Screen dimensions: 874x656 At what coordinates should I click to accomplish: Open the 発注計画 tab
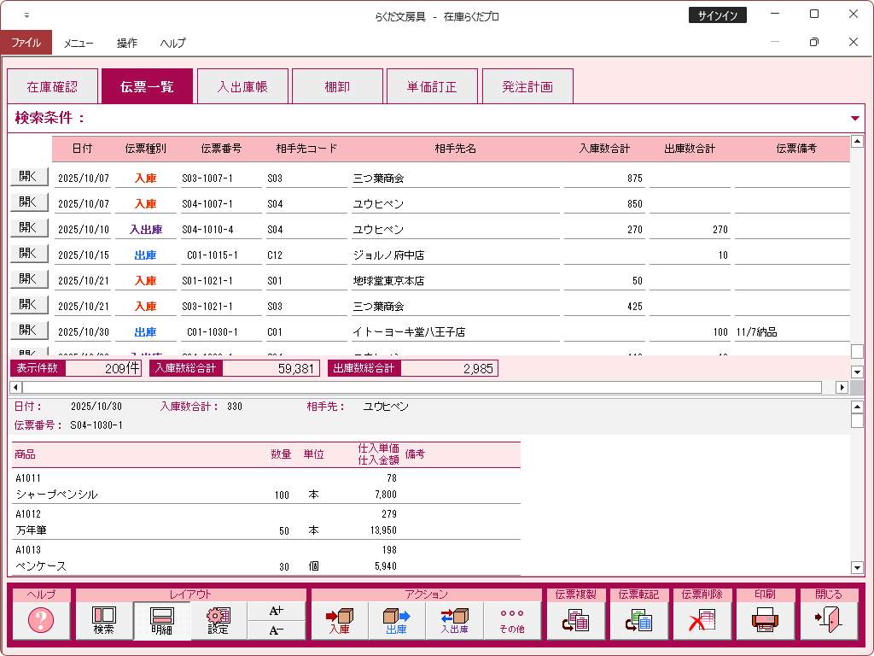pos(527,86)
